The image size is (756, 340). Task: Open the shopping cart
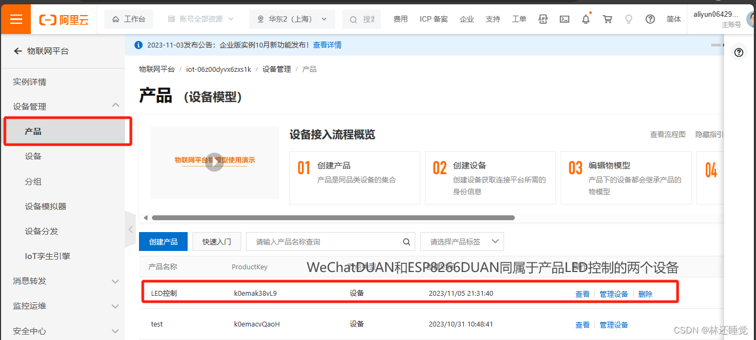pos(607,19)
